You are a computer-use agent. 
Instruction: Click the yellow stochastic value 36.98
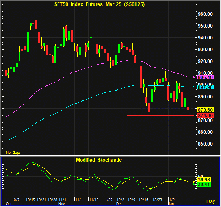tap(204, 180)
